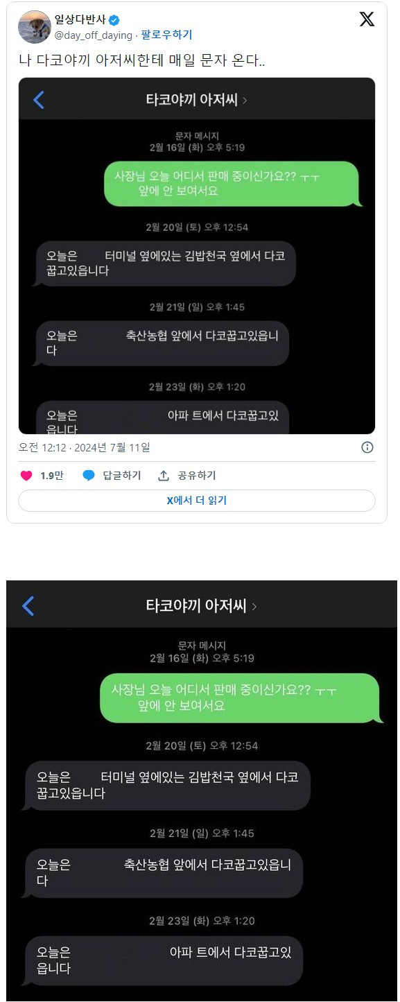The image size is (400, 1002).
Task: Click the blue verified badge
Action: tap(114, 20)
